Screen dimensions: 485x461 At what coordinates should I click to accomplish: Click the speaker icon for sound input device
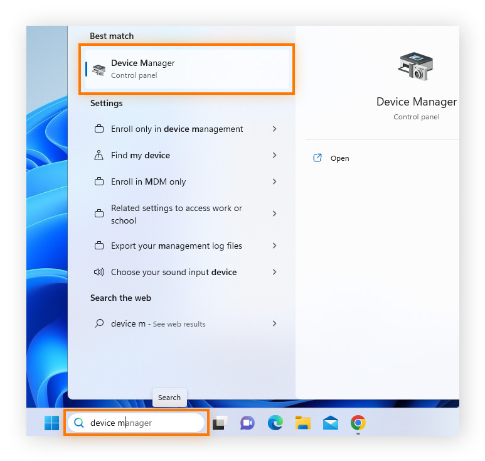tap(99, 272)
